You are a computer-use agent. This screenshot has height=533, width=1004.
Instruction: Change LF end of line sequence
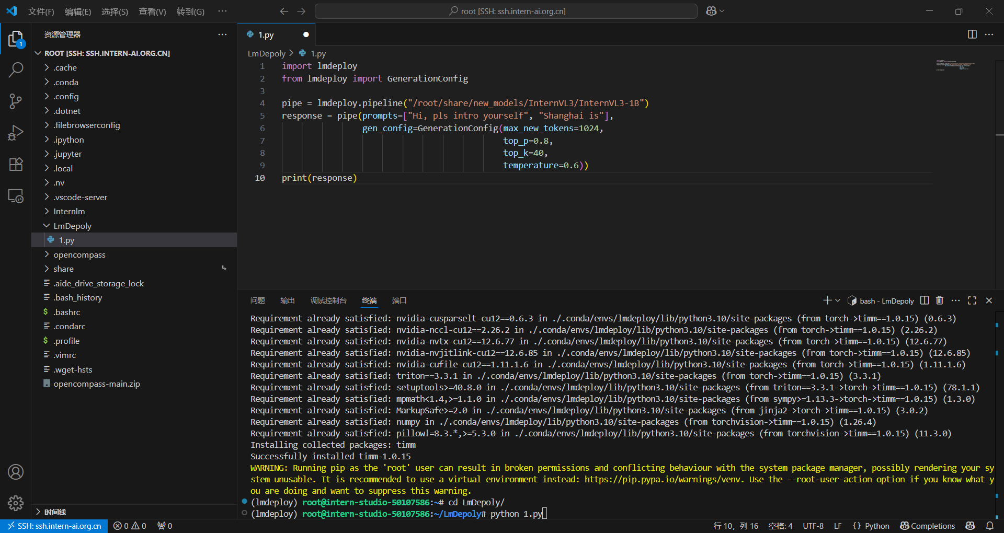click(x=838, y=526)
